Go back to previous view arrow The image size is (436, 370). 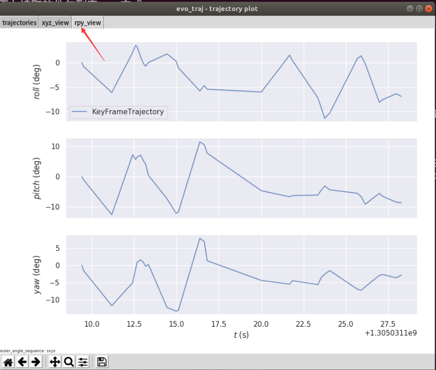click(x=22, y=362)
